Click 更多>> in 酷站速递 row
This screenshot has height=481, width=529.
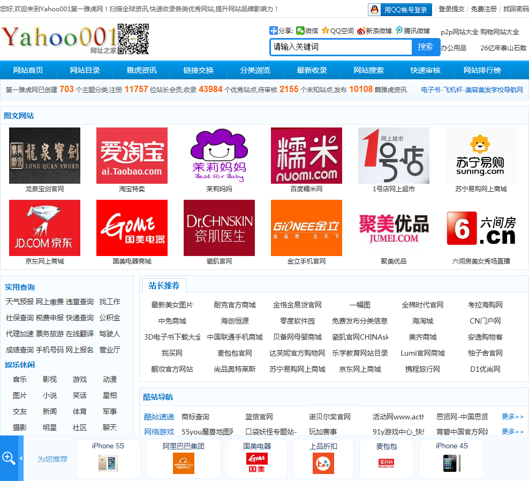(x=512, y=417)
